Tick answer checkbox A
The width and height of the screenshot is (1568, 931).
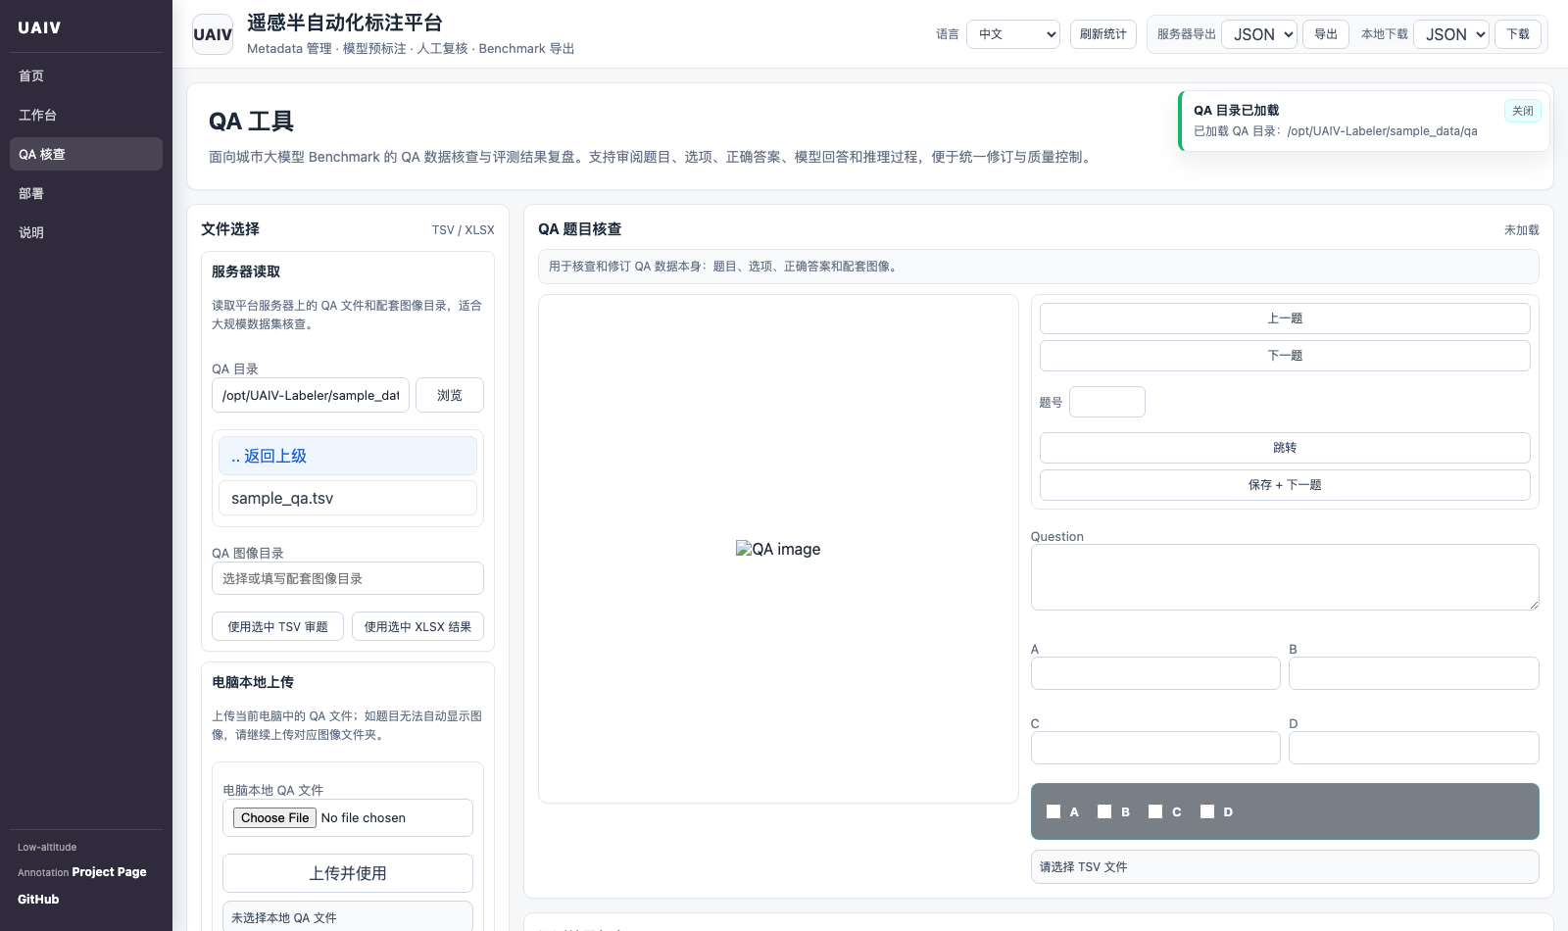point(1053,811)
